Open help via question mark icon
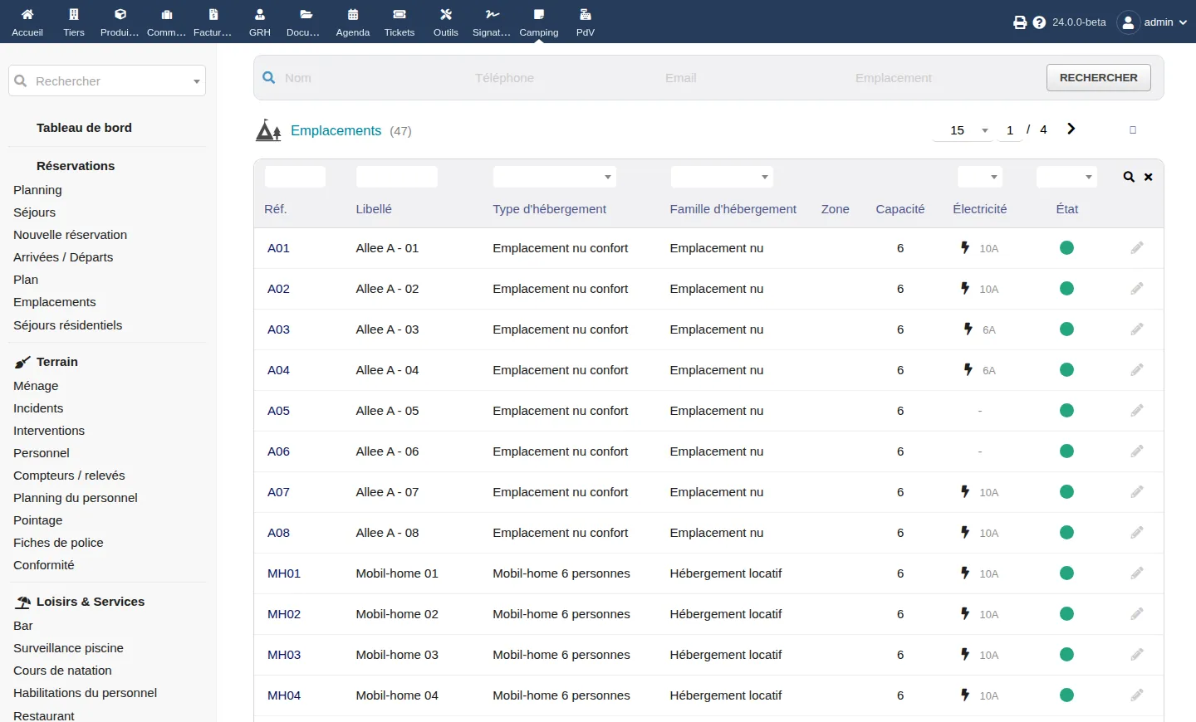The width and height of the screenshot is (1196, 722). pyautogui.click(x=1039, y=22)
